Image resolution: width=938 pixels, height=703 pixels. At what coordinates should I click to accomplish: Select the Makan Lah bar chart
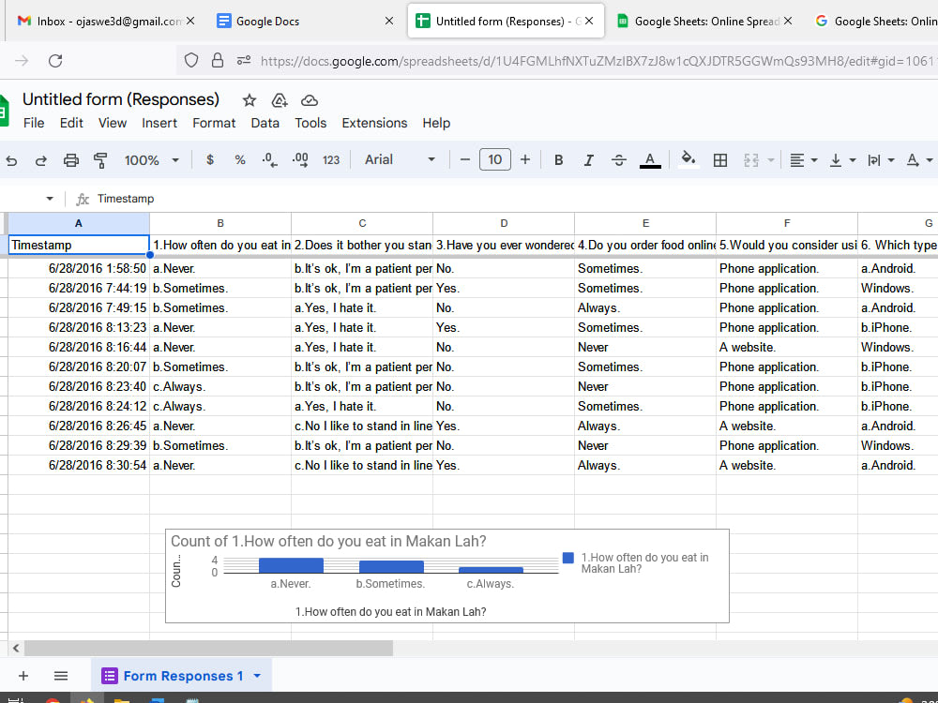point(446,576)
